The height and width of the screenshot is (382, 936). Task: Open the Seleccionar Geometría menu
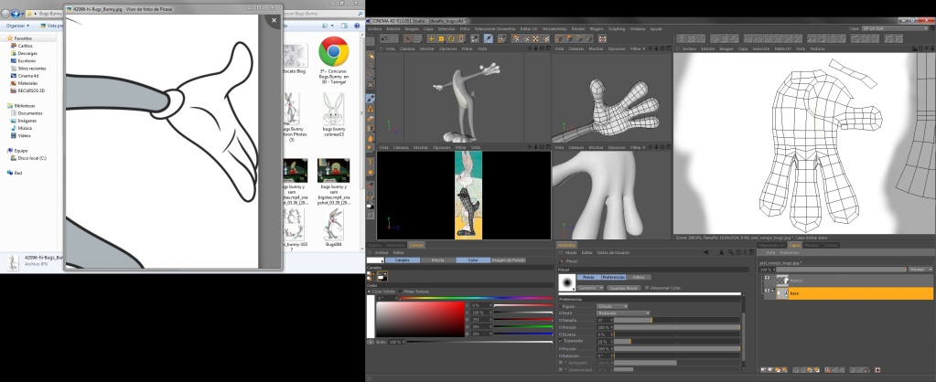click(x=497, y=28)
